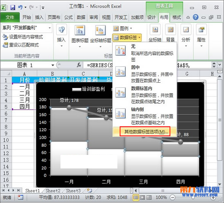This screenshot has width=224, height=203.
Task: Click the Save icon in quick access toolbar
Action: pyautogui.click(x=13, y=7)
